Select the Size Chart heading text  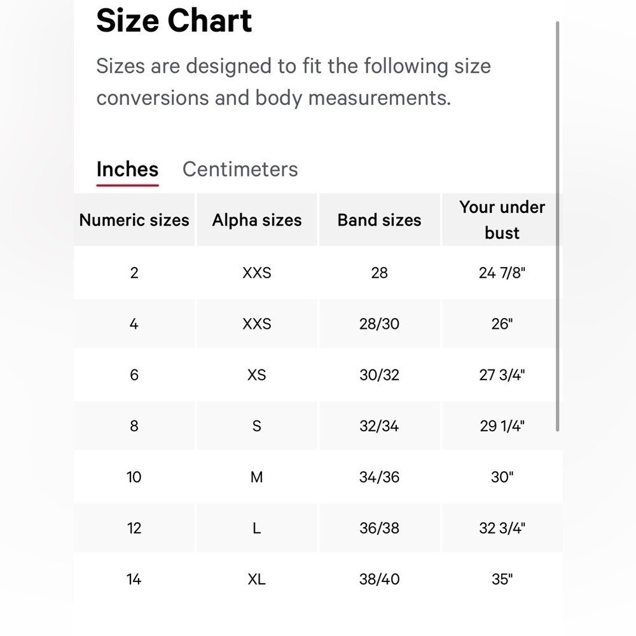[x=174, y=20]
